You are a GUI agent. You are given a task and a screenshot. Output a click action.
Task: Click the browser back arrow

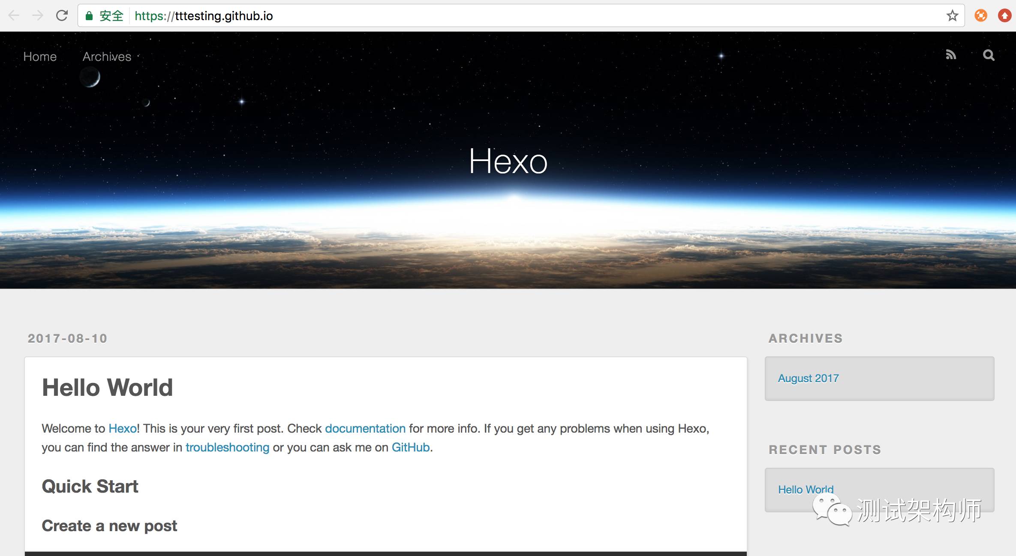click(14, 16)
